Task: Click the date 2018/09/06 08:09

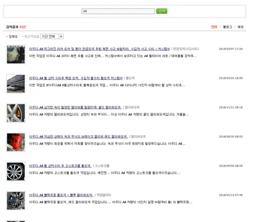Action: point(231,166)
